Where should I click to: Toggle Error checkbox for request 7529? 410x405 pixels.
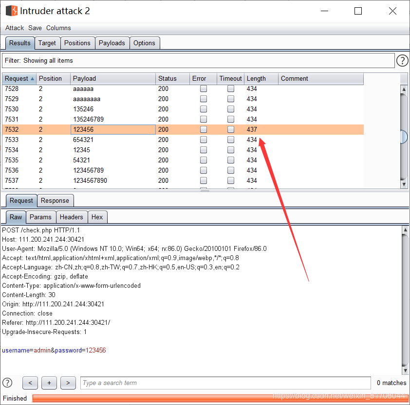(204, 99)
